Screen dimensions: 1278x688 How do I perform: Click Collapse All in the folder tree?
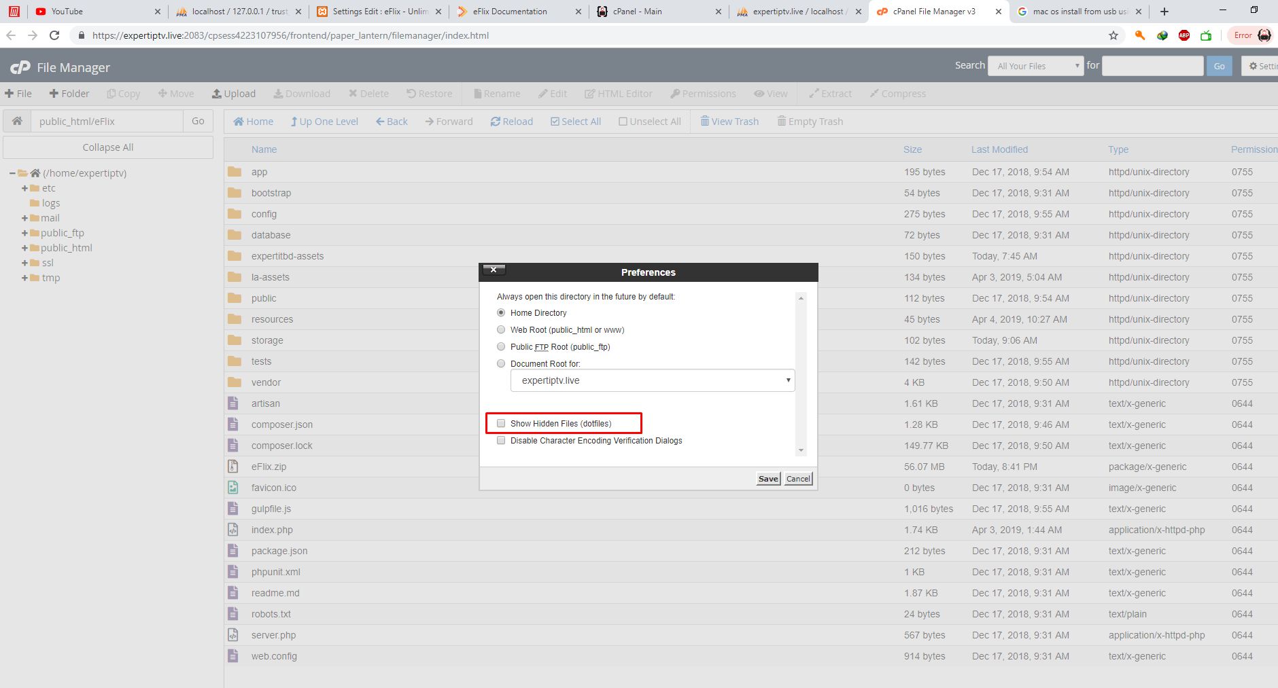click(108, 147)
